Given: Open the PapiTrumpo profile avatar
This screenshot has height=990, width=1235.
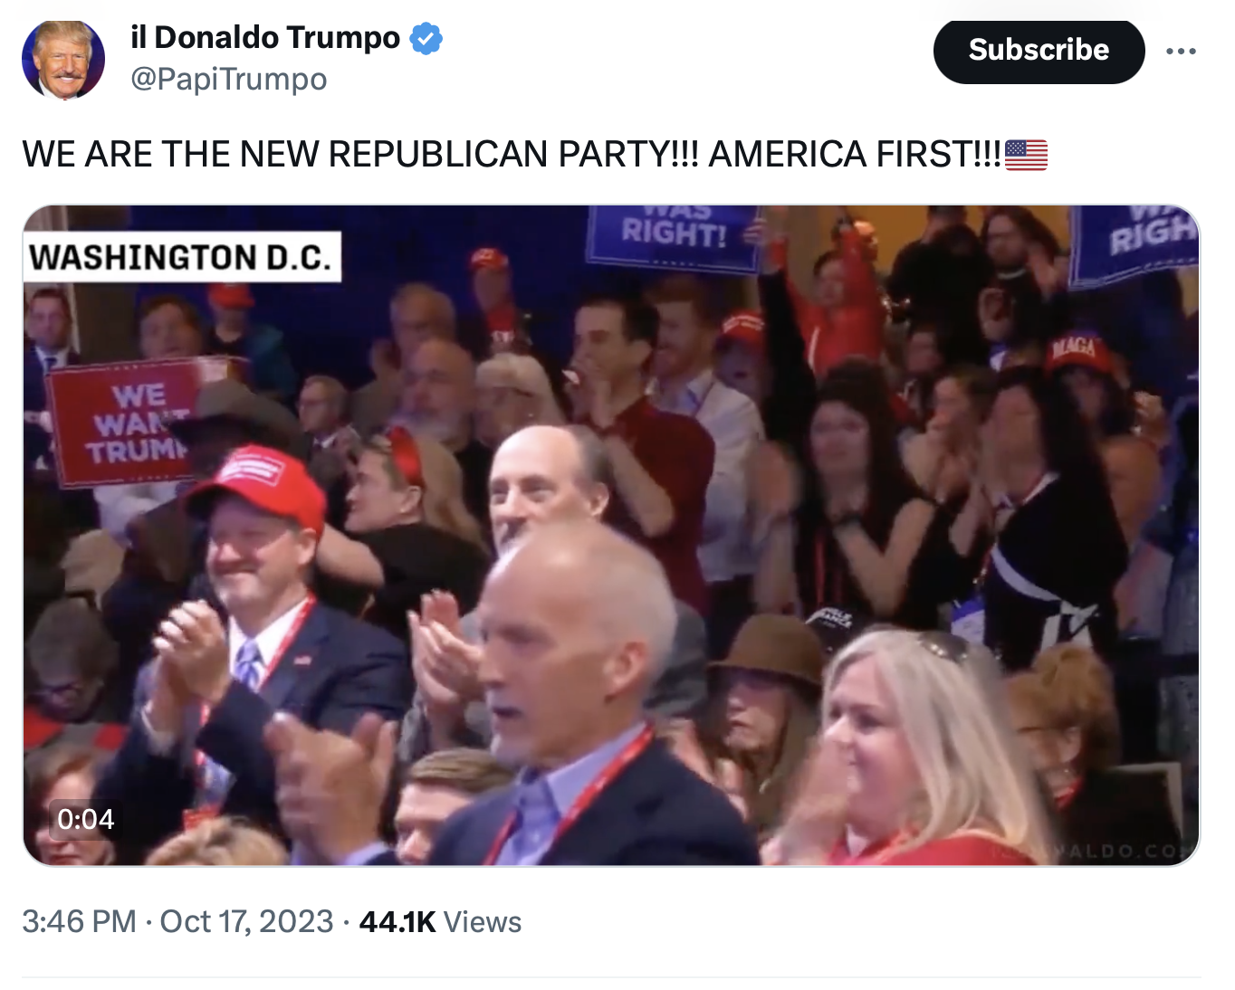Looking at the screenshot, I should click(63, 58).
